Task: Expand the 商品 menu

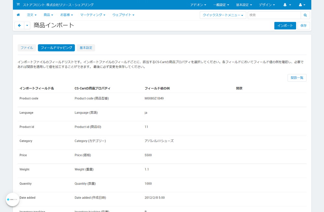Action: tap(48, 15)
